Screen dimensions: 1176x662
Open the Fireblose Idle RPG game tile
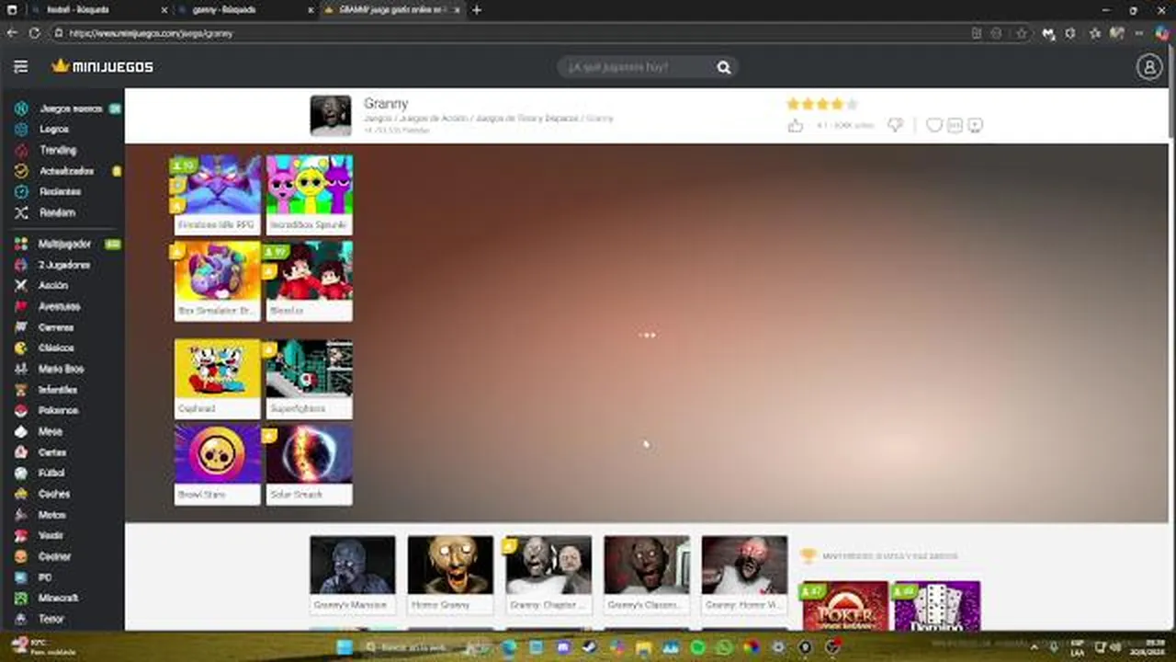coord(218,195)
